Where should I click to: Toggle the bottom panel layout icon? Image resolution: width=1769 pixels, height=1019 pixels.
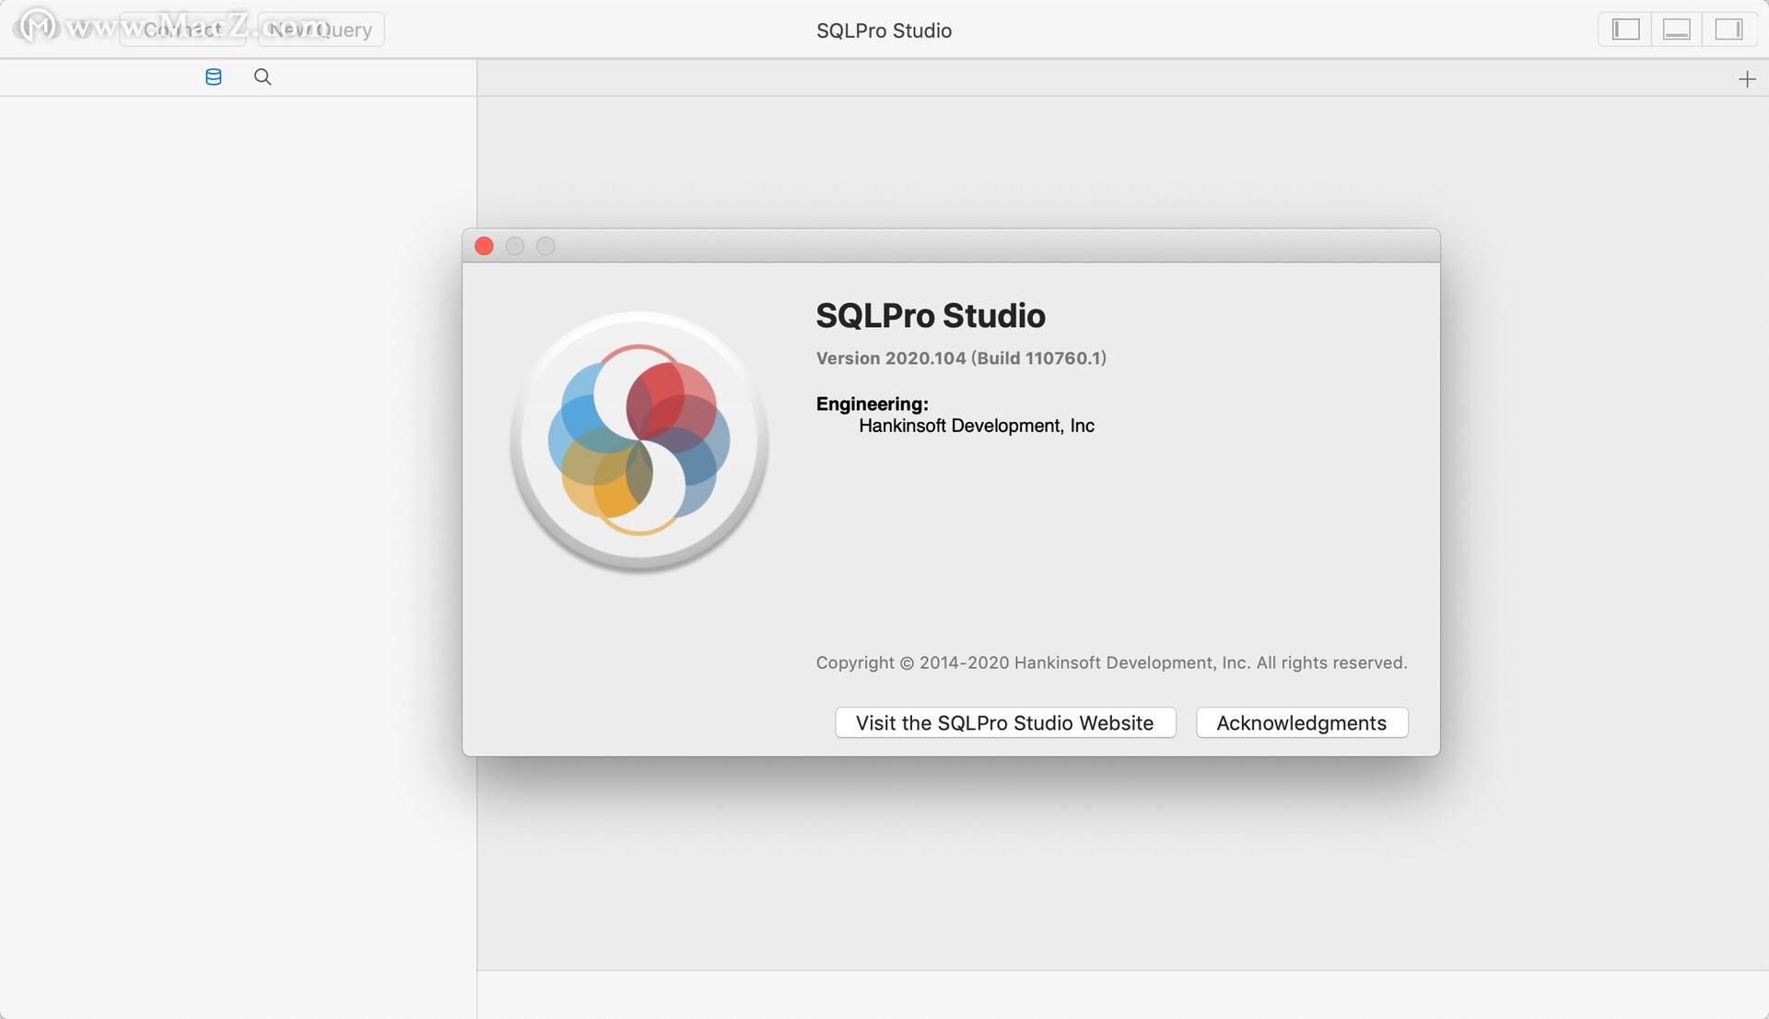pyautogui.click(x=1677, y=29)
